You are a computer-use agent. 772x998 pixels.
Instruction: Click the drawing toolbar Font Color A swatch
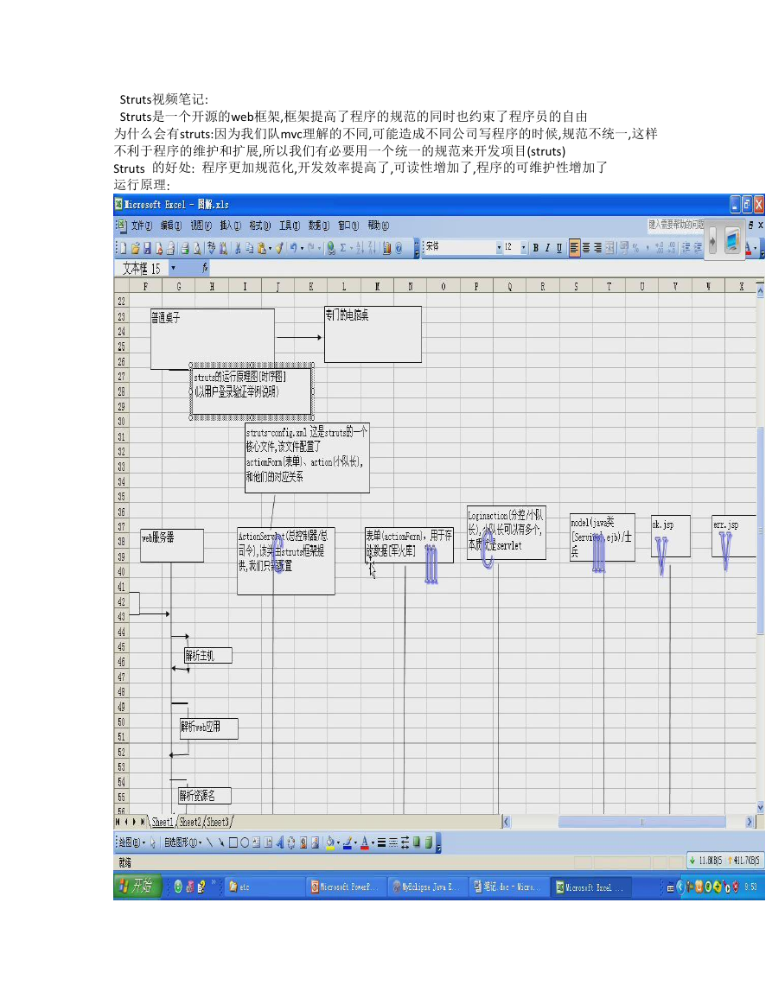coord(364,842)
